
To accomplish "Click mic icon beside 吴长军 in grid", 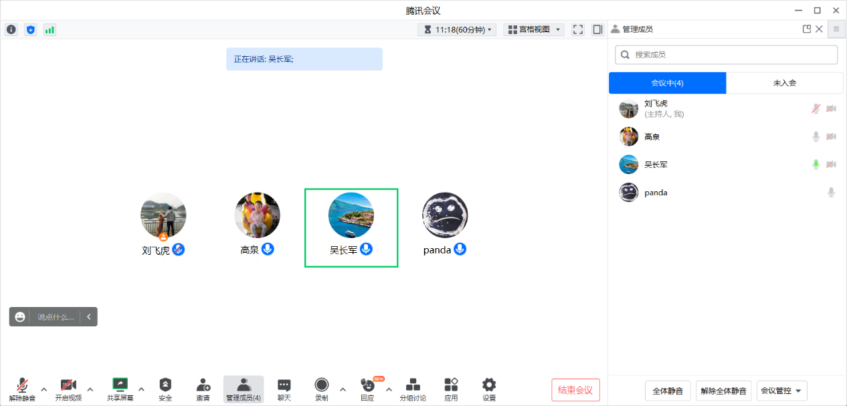I will coord(366,249).
